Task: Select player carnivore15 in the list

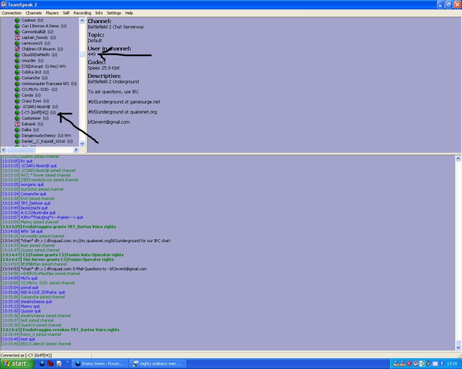Action: pyautogui.click(x=36, y=43)
